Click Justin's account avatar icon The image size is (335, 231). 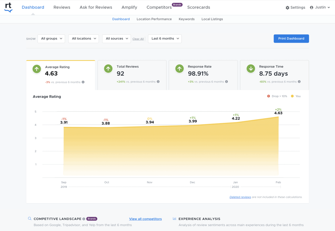pyautogui.click(x=311, y=7)
